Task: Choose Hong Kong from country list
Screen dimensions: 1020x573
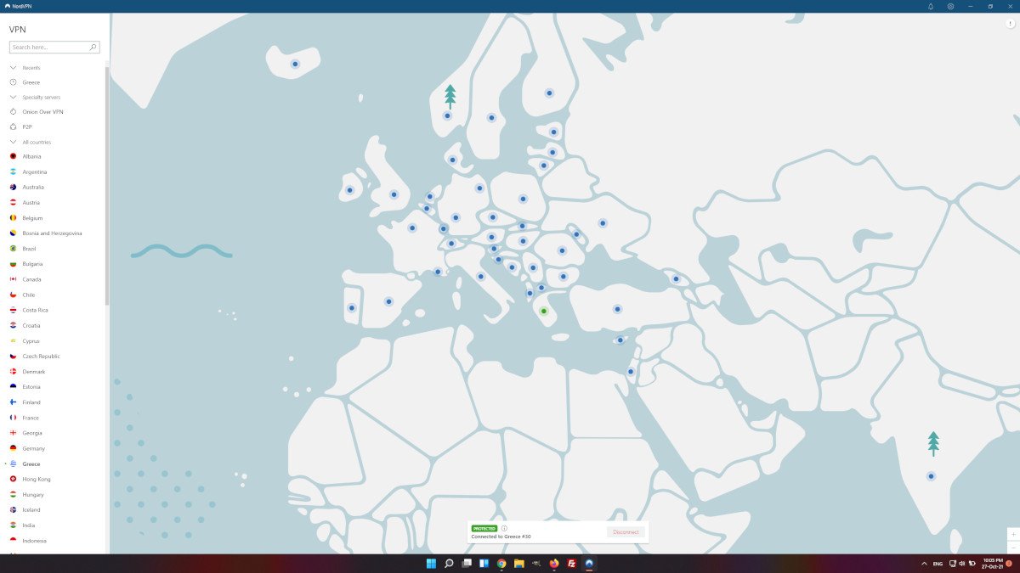Action: click(x=36, y=479)
